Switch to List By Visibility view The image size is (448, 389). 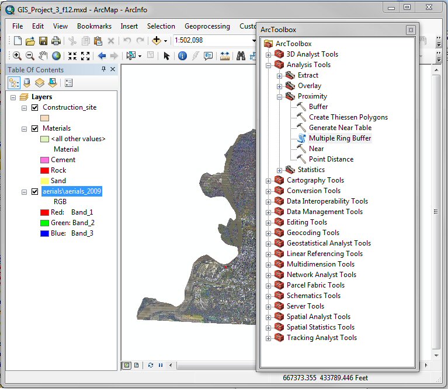(x=40, y=83)
